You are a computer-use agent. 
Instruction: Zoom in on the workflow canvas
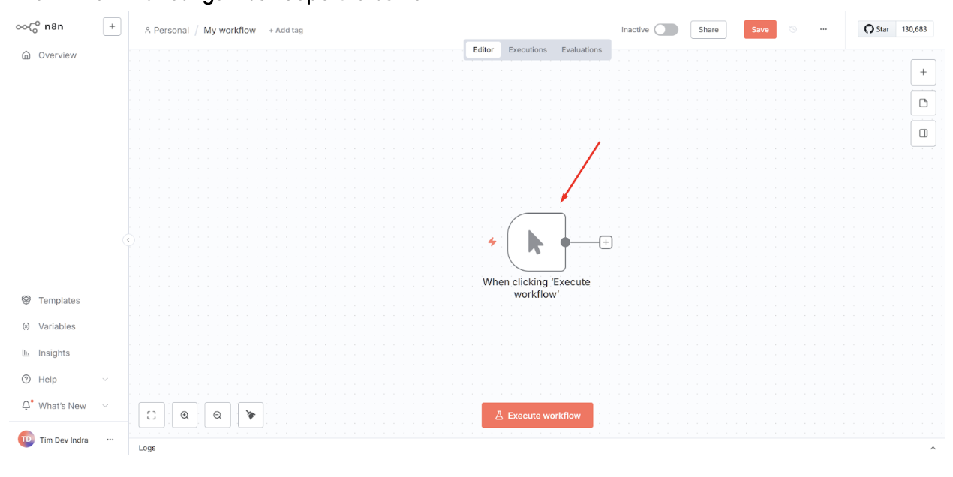click(x=185, y=415)
